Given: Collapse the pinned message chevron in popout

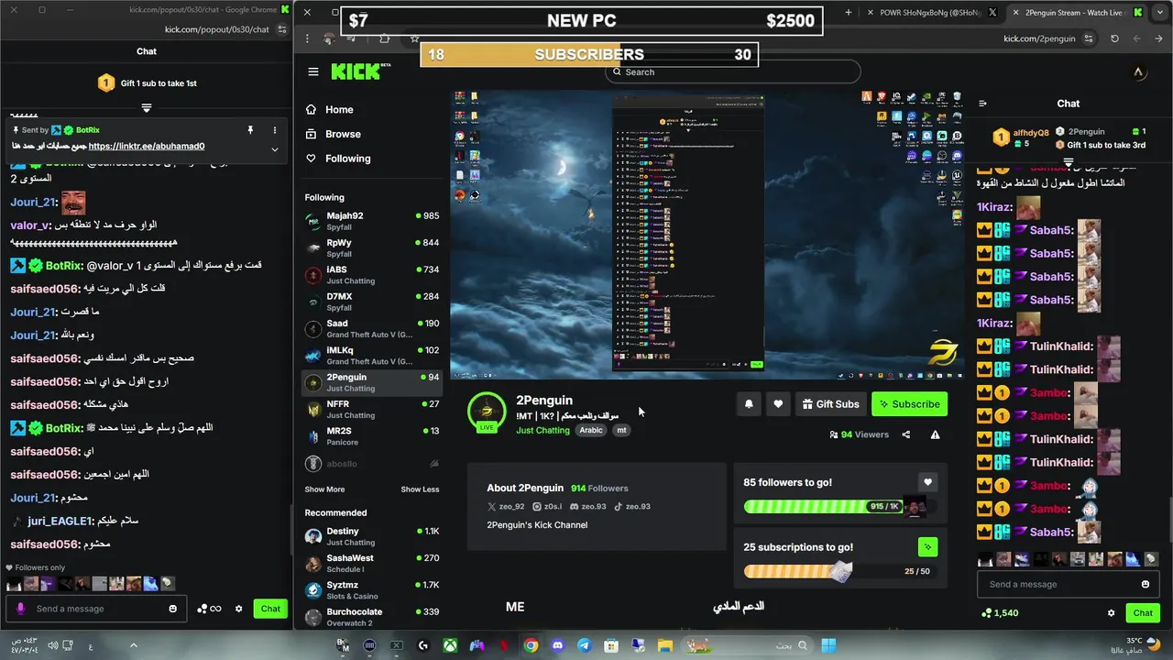Looking at the screenshot, I should (x=274, y=149).
